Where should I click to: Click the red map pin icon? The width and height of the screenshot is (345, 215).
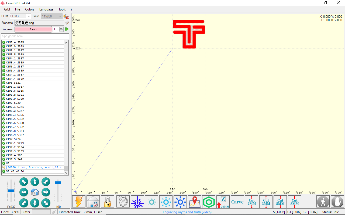tap(194, 202)
